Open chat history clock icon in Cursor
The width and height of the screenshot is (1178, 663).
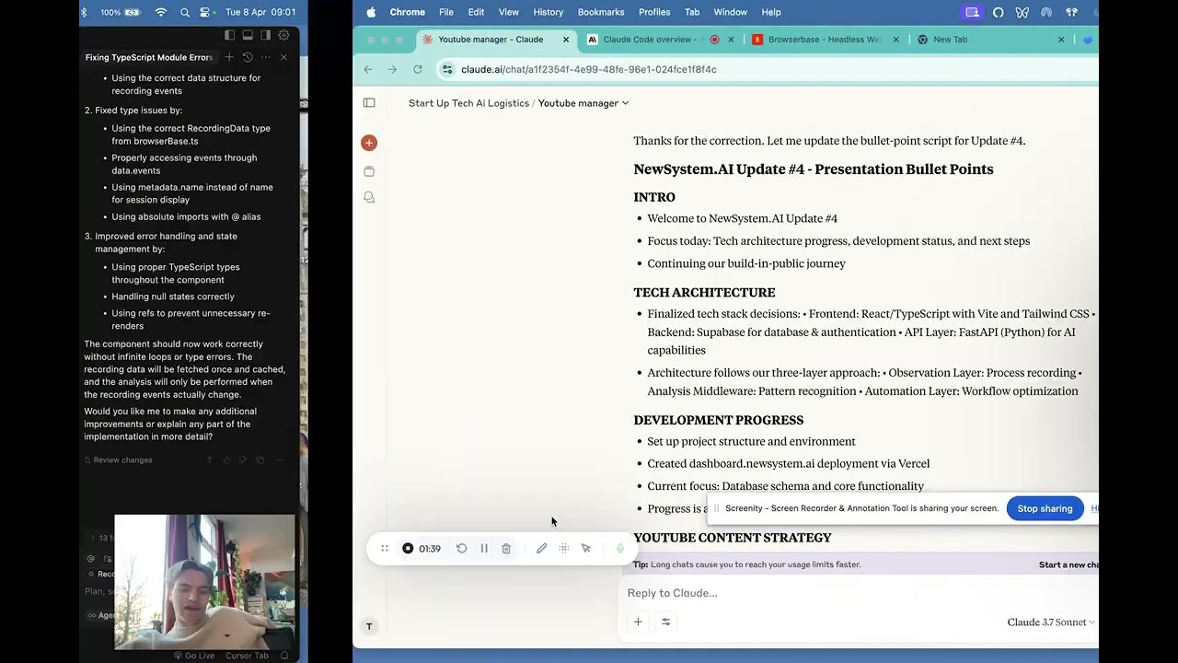click(248, 57)
